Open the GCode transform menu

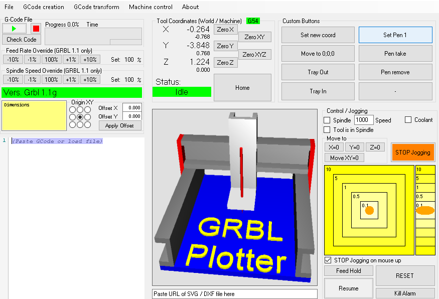point(97,7)
